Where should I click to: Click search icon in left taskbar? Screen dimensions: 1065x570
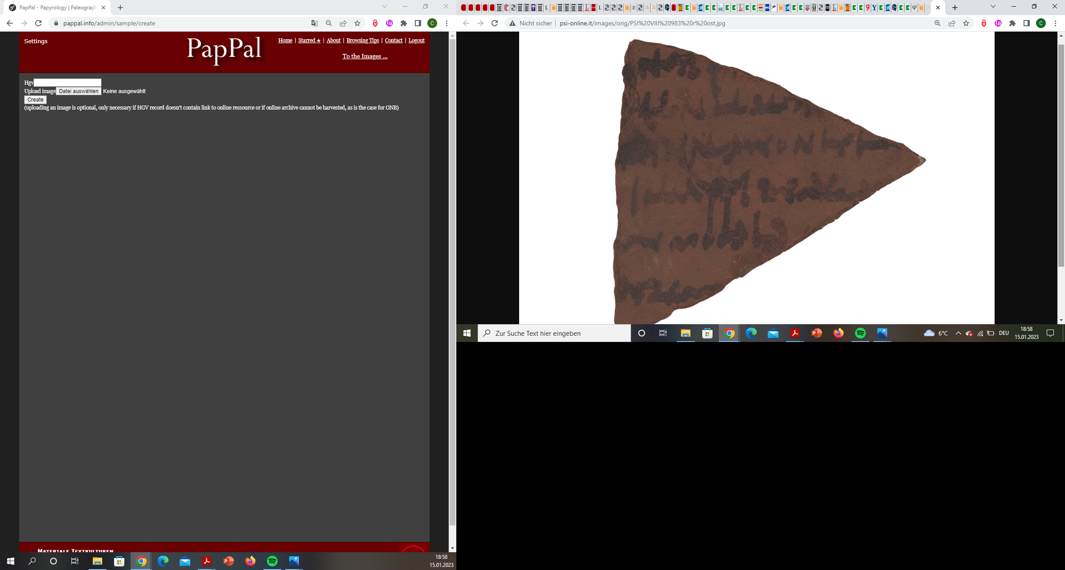pos(32,561)
